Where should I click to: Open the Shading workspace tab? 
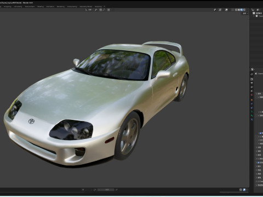[41, 7]
